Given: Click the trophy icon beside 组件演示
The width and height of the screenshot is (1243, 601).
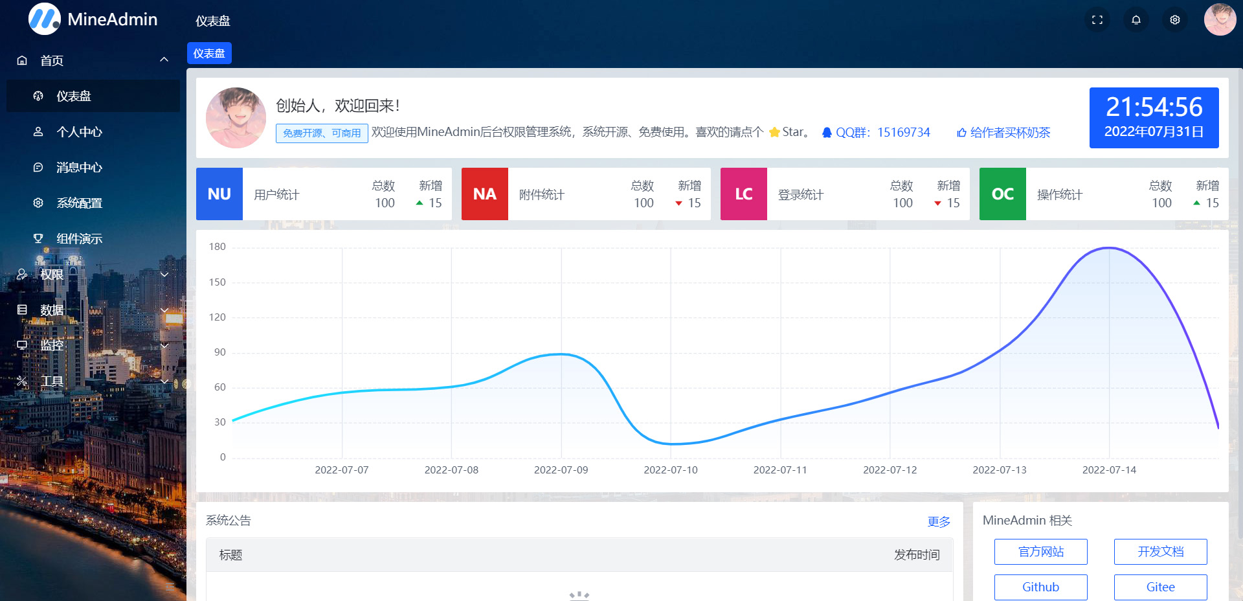Looking at the screenshot, I should pyautogui.click(x=38, y=238).
